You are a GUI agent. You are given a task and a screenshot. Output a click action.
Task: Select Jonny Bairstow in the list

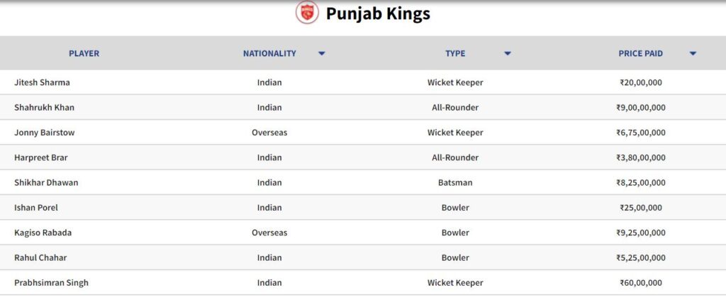[45, 133]
